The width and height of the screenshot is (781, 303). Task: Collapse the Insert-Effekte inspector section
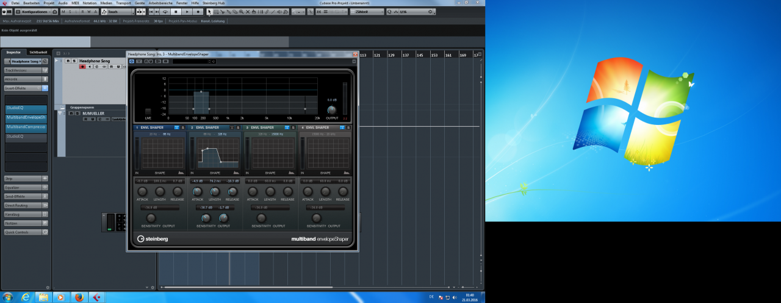[x=26, y=88]
